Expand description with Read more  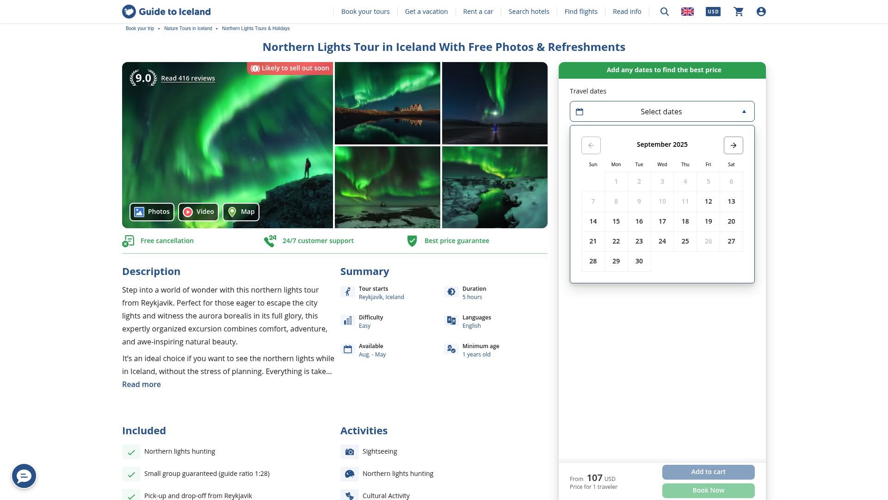142,384
